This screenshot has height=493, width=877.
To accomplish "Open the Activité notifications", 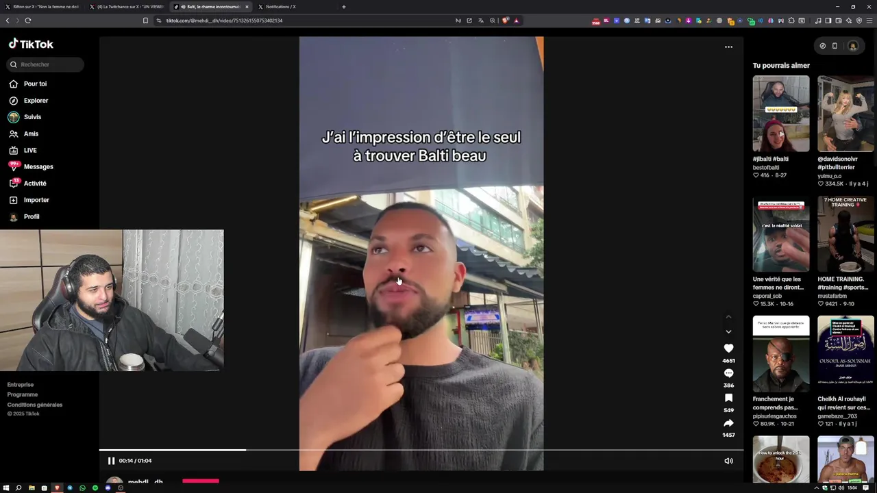I will point(35,184).
